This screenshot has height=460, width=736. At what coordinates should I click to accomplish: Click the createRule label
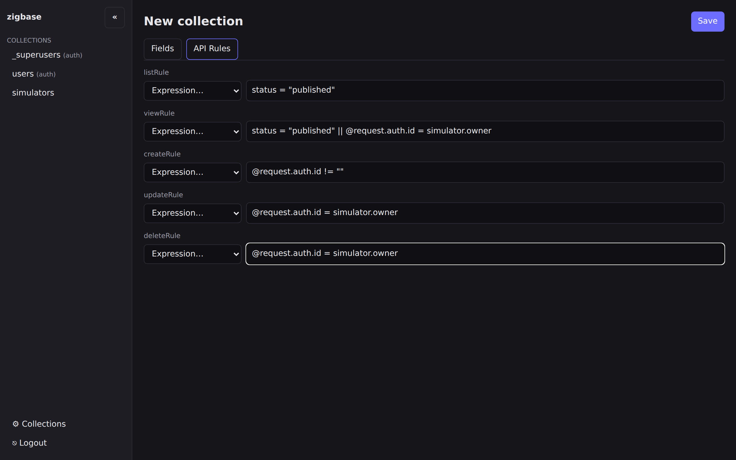[162, 154]
